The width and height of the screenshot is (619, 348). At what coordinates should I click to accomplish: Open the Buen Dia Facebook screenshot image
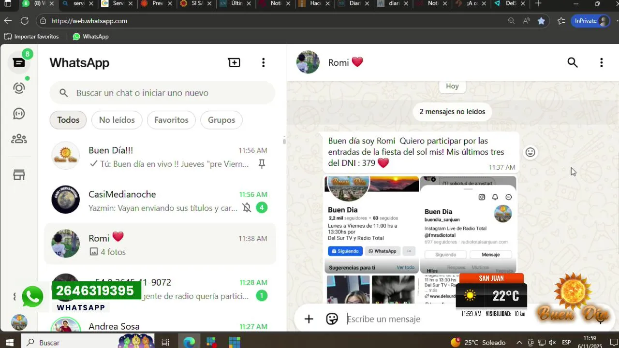[371, 225]
